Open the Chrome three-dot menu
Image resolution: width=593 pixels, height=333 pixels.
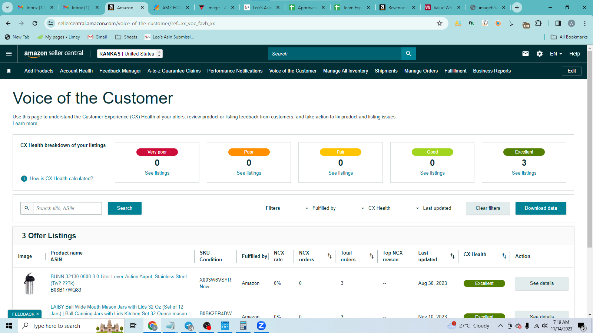[x=585, y=23]
